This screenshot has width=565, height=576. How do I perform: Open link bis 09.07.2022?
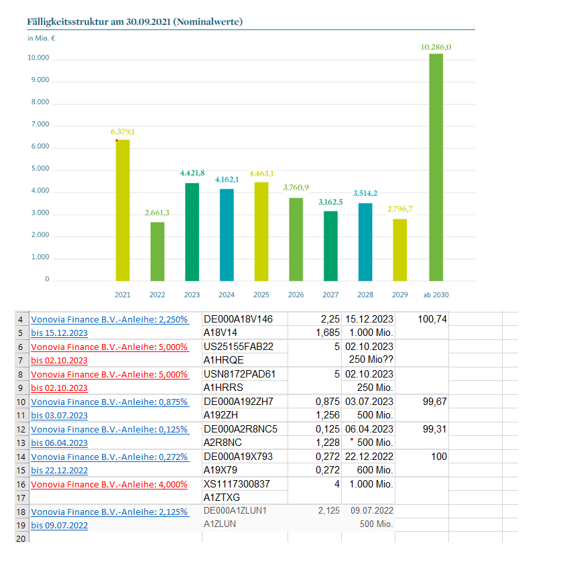click(x=60, y=526)
